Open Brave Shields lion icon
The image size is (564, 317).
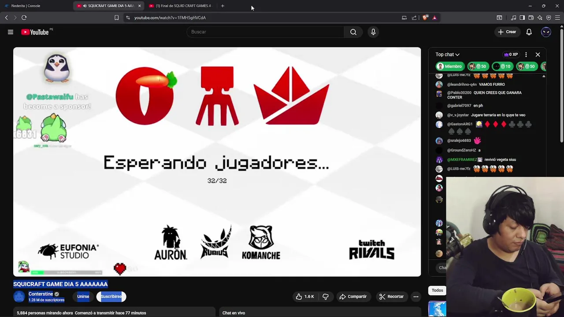[425, 18]
